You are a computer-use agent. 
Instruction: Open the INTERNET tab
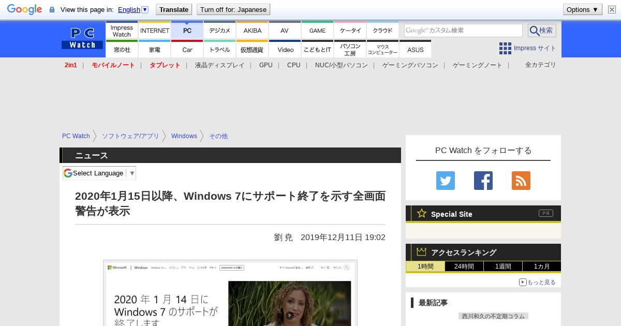click(x=154, y=31)
